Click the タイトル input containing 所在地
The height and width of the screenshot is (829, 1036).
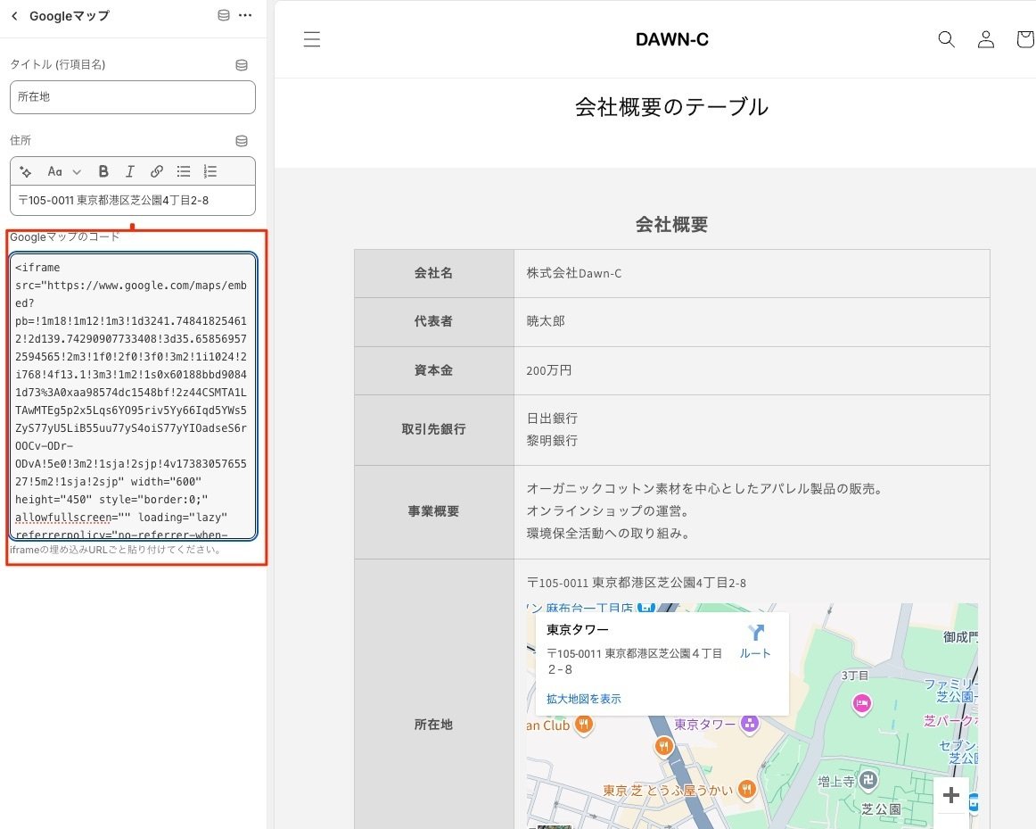pos(133,97)
